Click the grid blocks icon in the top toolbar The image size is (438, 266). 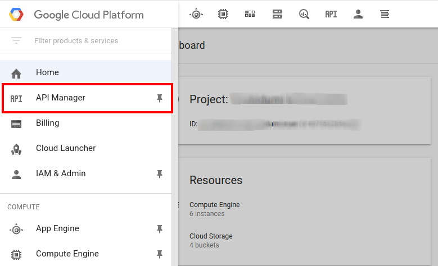(x=250, y=14)
